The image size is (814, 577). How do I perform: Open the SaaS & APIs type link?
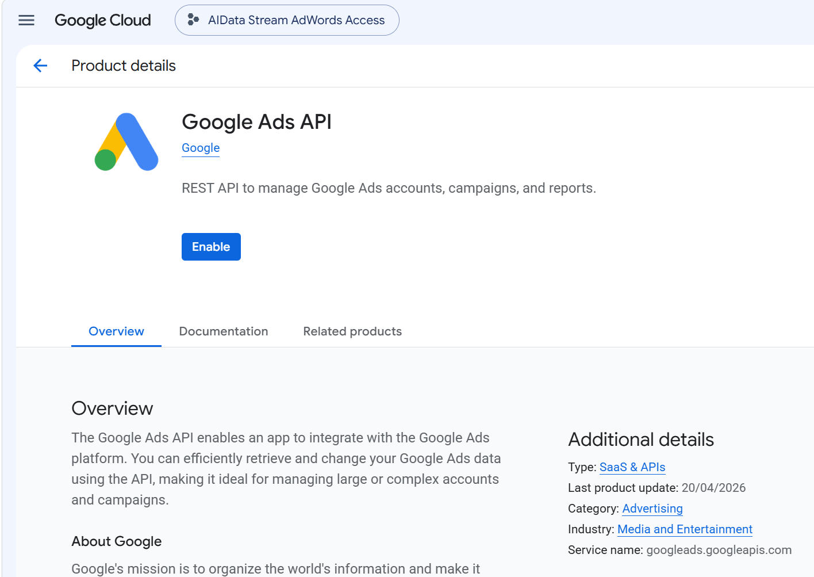[x=632, y=467]
